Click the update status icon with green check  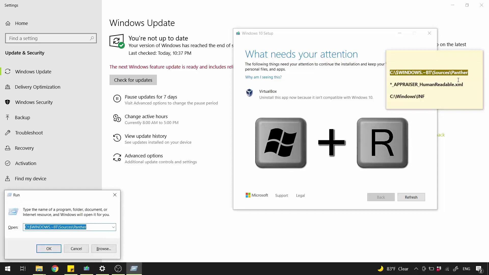(117, 41)
